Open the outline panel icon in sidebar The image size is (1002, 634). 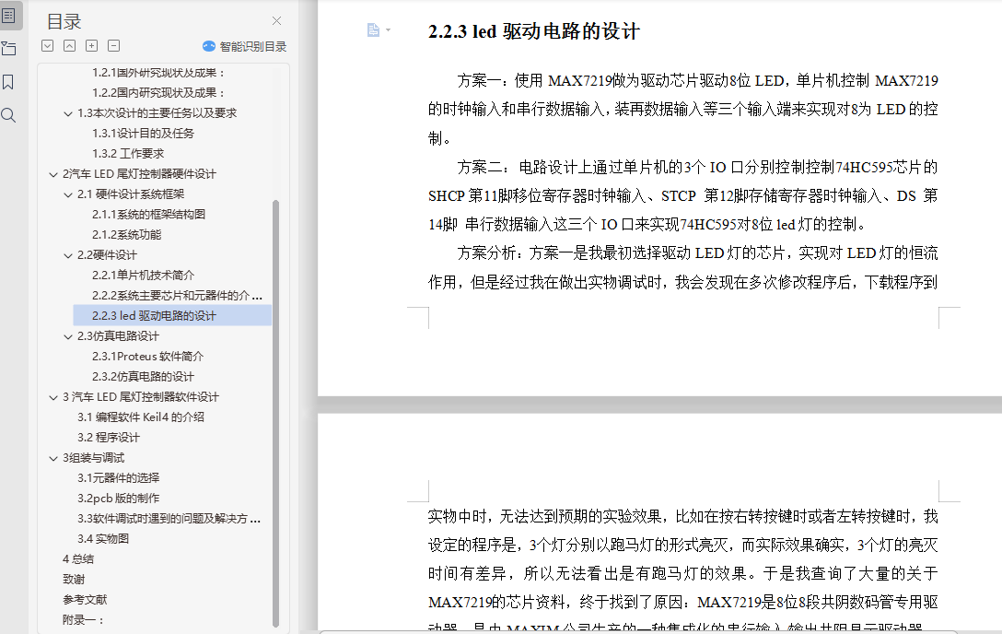coord(9,16)
